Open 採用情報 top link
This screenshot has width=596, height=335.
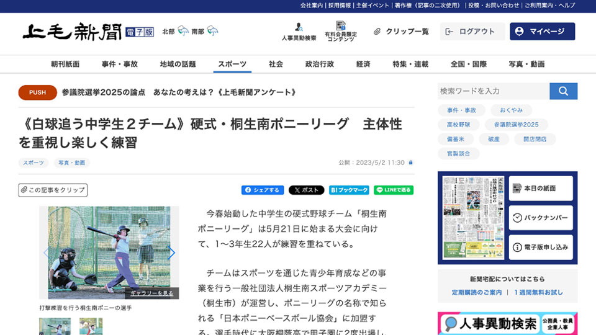[340, 6]
